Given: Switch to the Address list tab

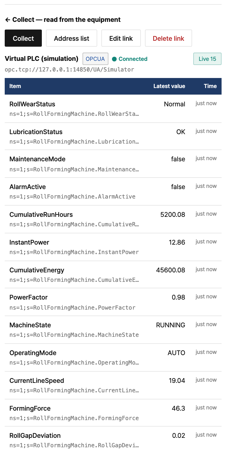Looking at the screenshot, I should (72, 38).
